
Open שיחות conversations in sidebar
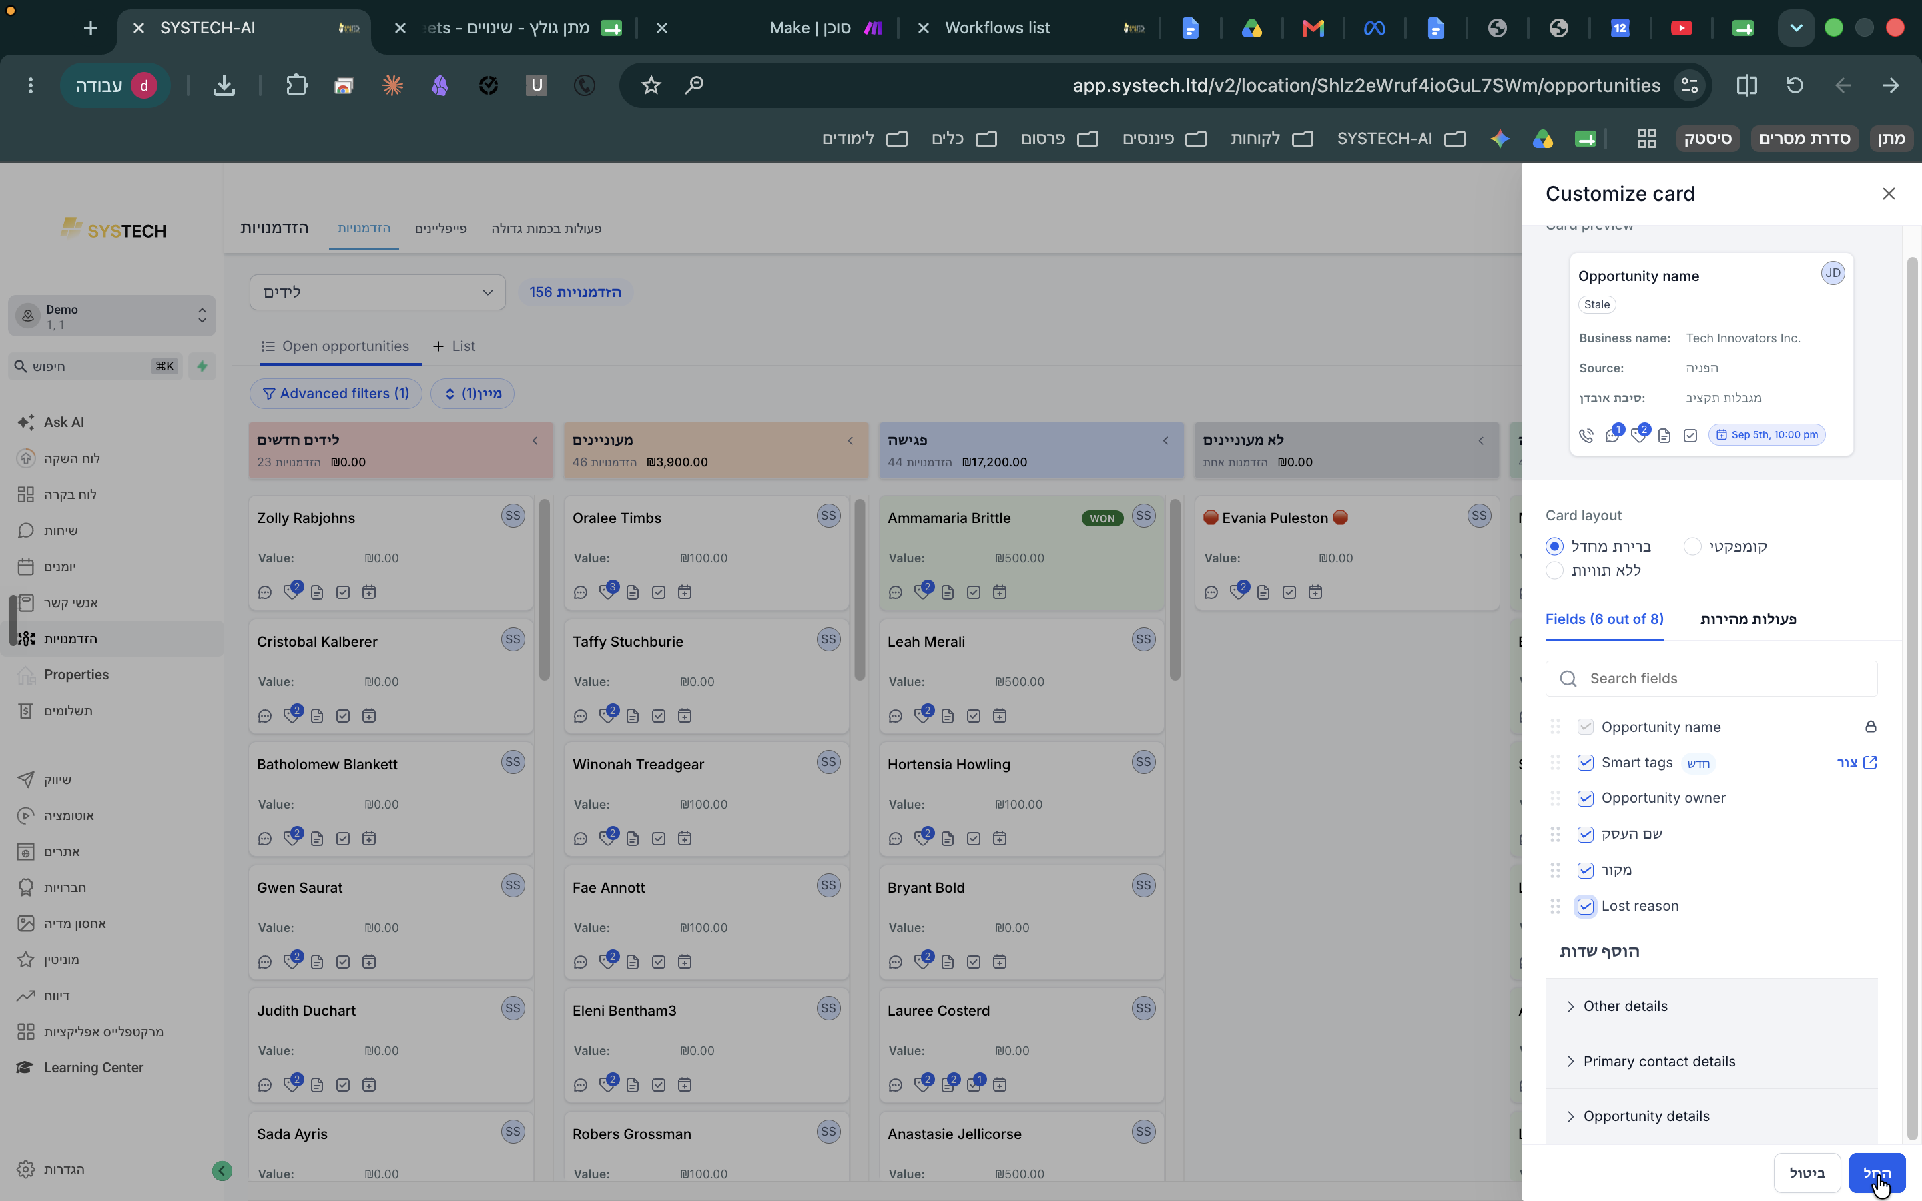47,530
